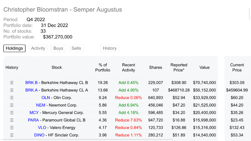Open history icon for Paramount Global row

[x=12, y=120]
